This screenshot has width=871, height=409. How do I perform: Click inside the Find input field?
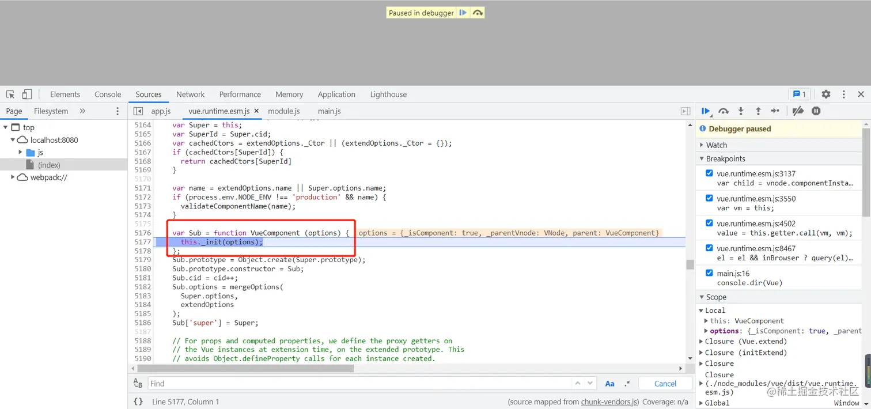[360, 384]
